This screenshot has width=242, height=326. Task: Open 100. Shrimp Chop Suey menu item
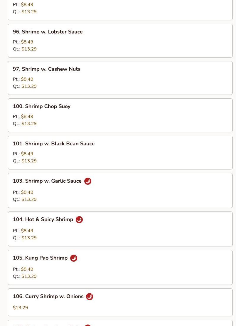point(41,106)
